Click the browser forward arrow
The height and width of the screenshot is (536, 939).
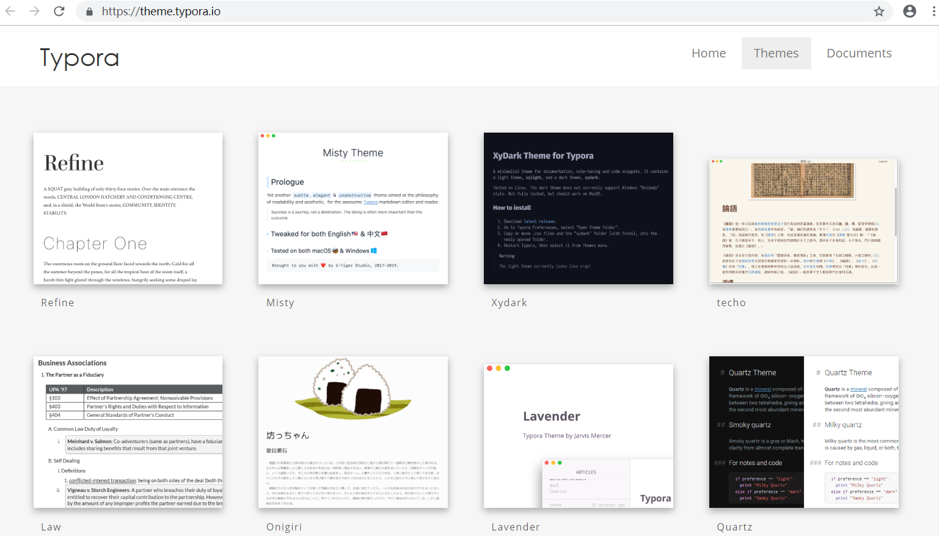[x=34, y=11]
